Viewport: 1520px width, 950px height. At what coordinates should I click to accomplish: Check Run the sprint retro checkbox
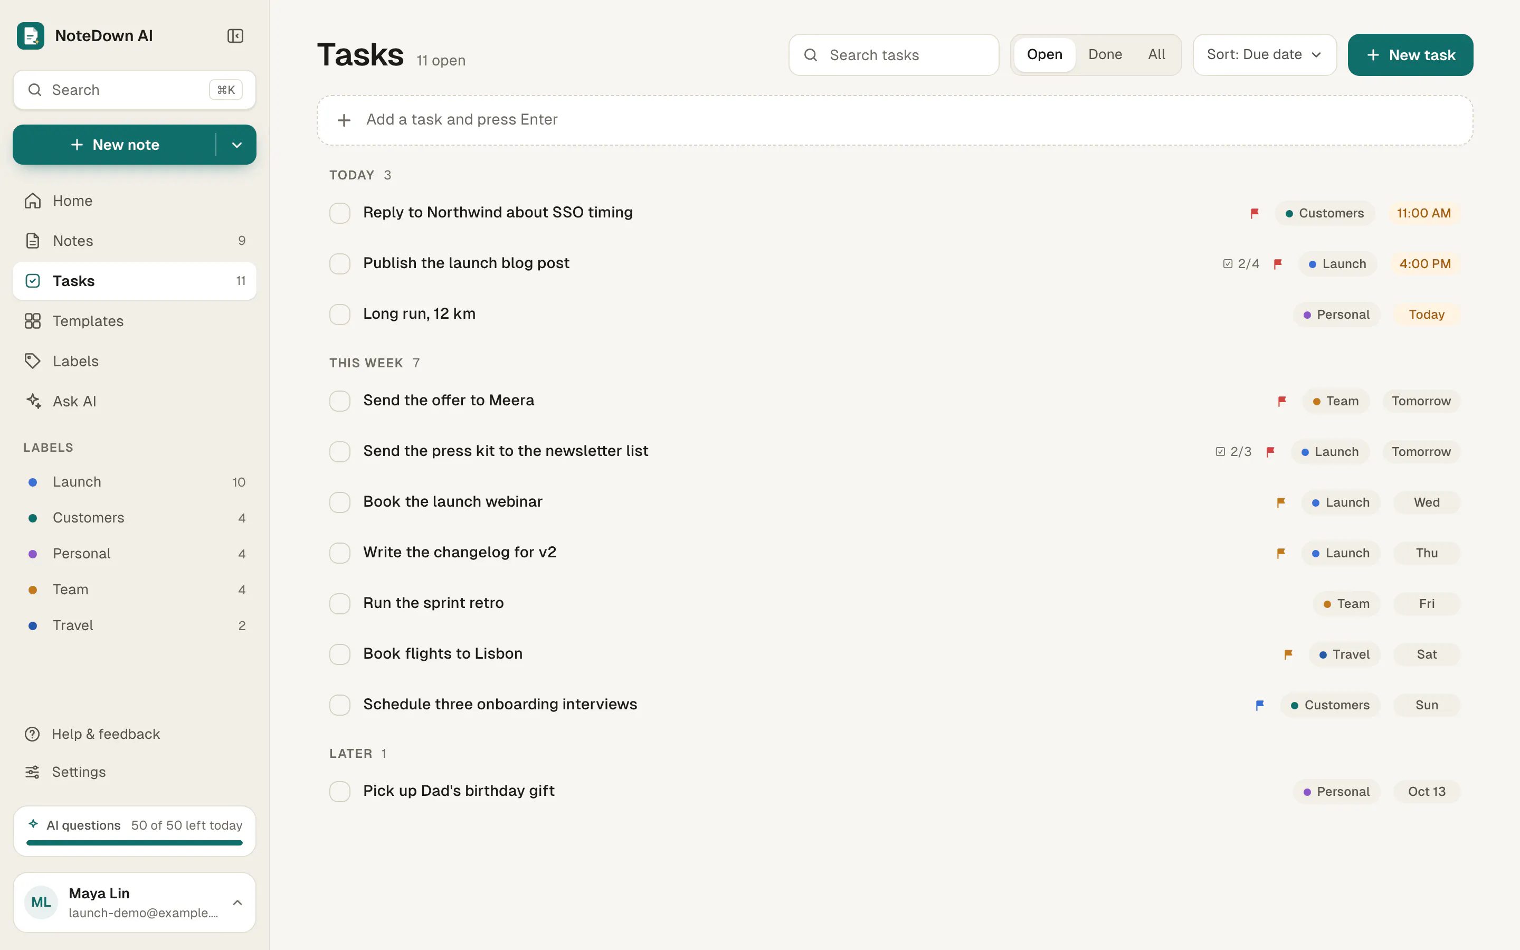pyautogui.click(x=340, y=604)
